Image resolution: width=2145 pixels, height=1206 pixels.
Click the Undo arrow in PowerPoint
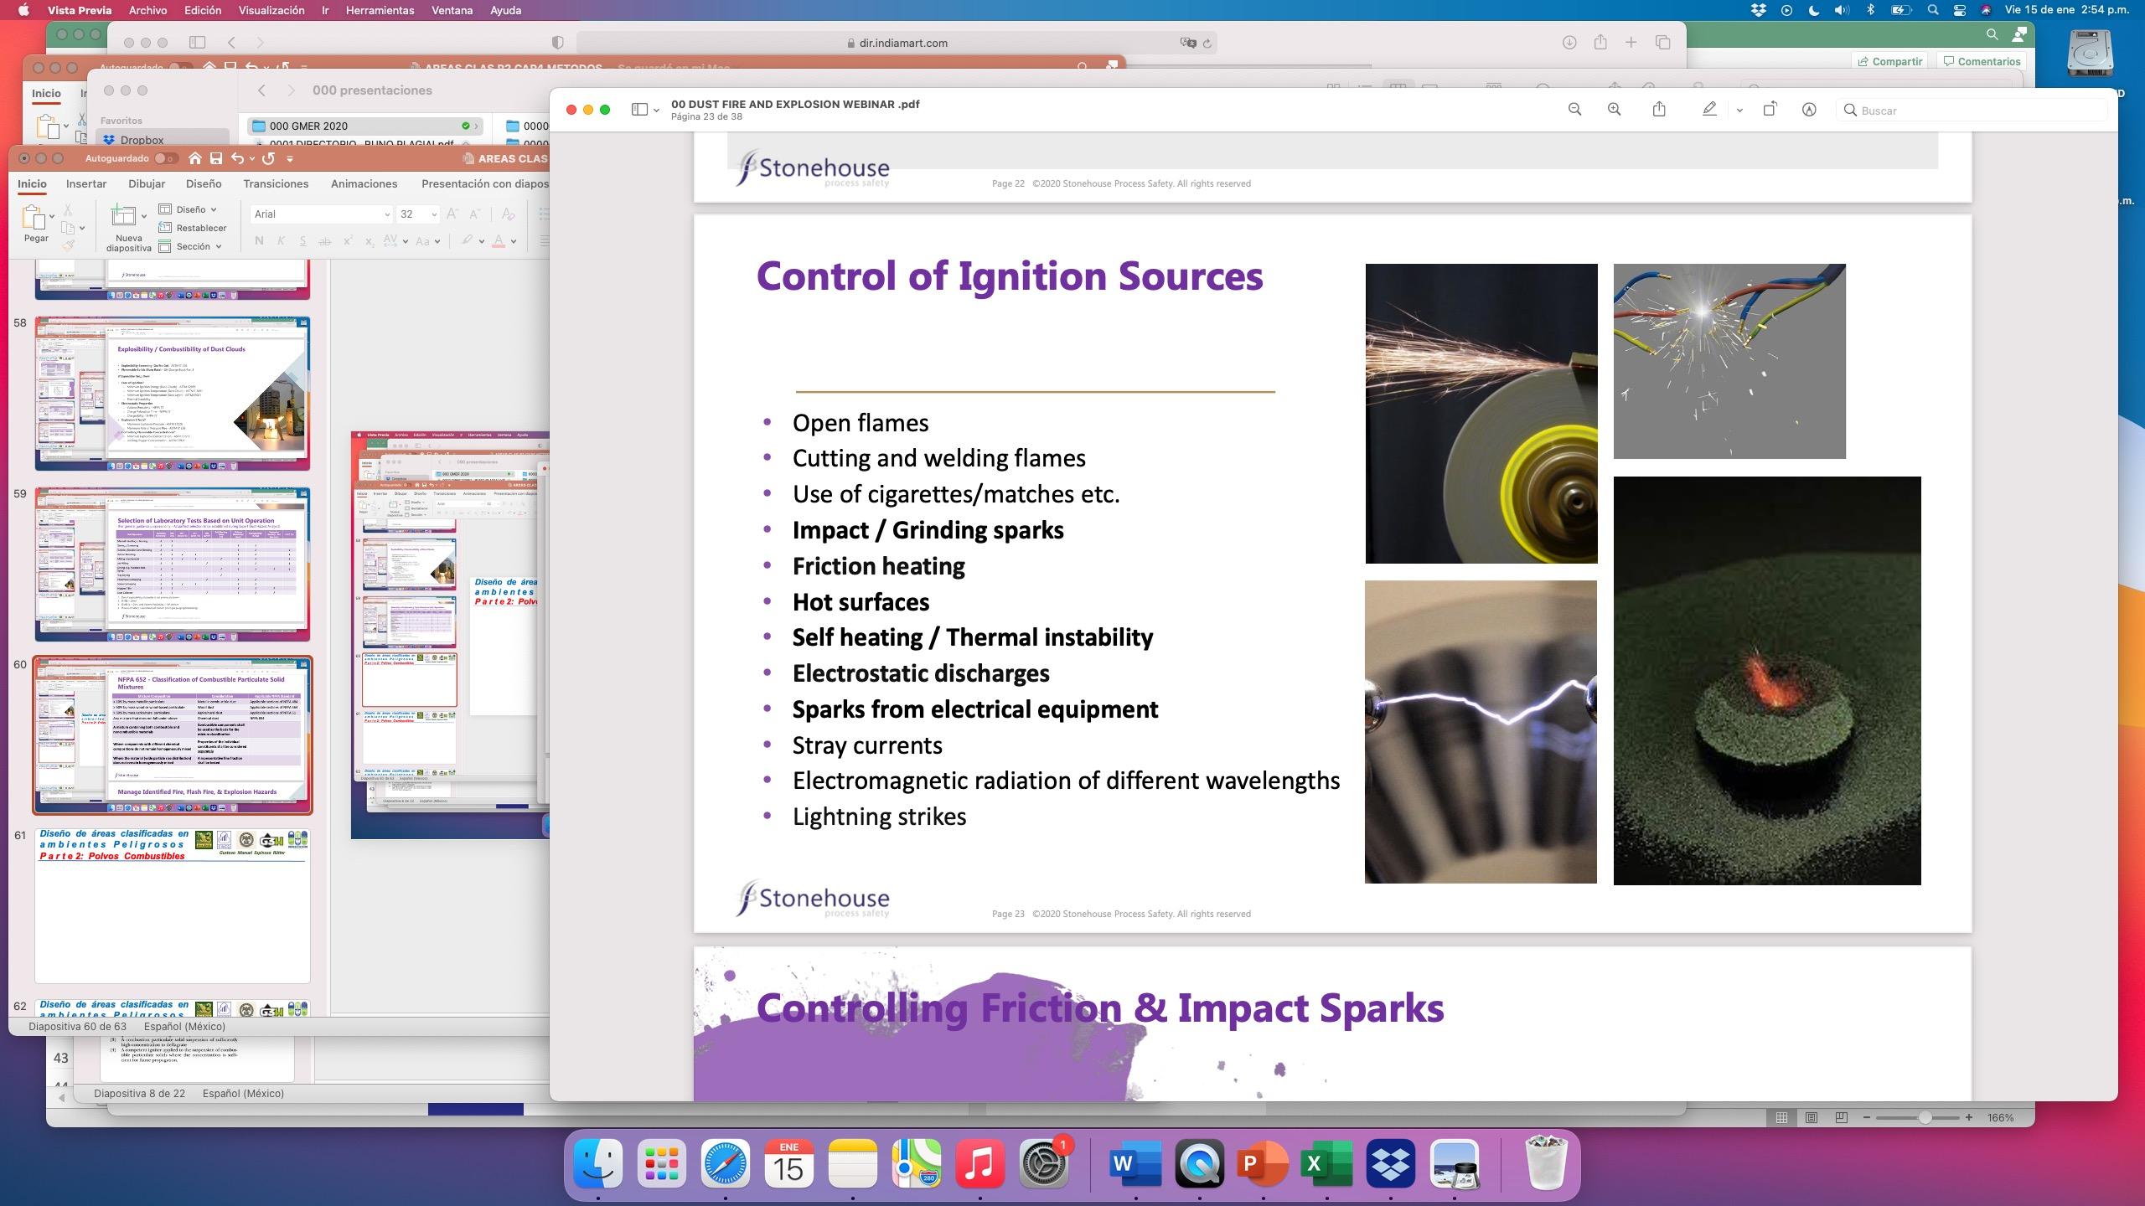pyautogui.click(x=238, y=158)
